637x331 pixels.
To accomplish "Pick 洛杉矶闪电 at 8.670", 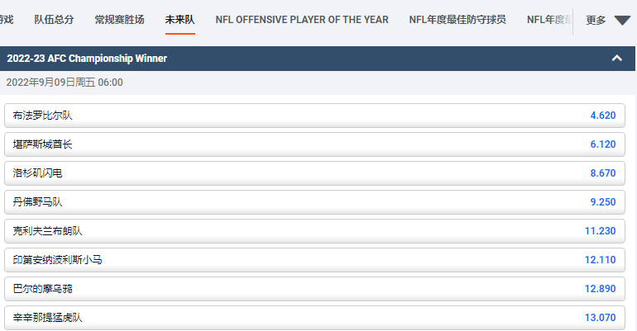I will (x=313, y=173).
